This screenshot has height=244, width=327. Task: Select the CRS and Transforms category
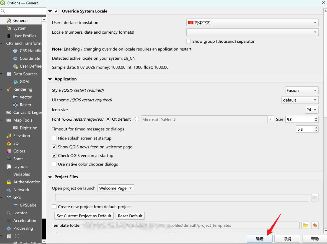[x=24, y=43]
